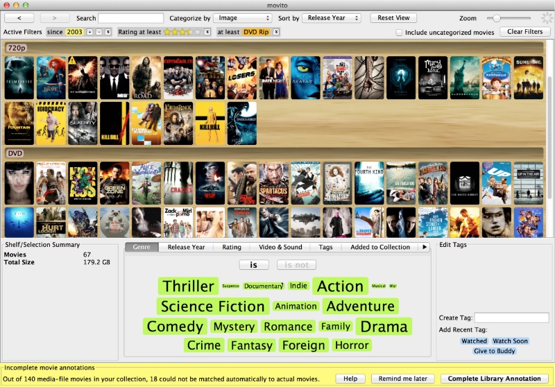This screenshot has width=555, height=387.
Task: Select The Road movie poster
Action: pos(146,78)
